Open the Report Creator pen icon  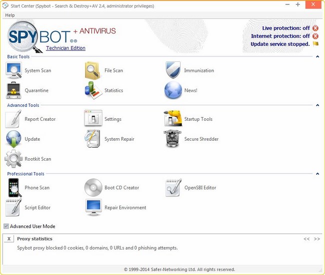point(13,119)
